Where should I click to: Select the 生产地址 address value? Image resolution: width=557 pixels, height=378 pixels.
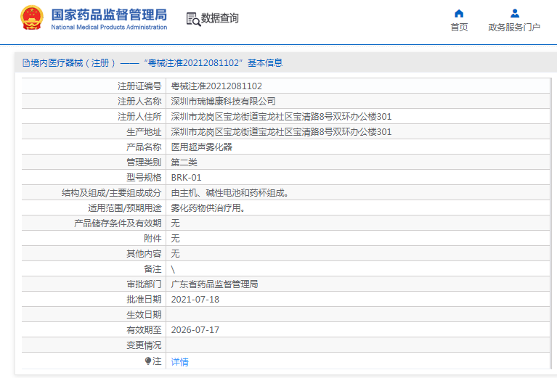tap(281, 132)
